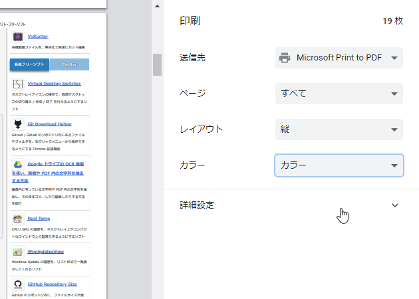Click the Google Drive icon in the preview
Image resolution: width=419 pixels, height=299 pixels.
pos(18,165)
